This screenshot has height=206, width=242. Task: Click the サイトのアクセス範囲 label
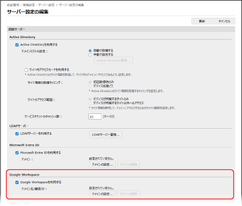click(x=42, y=100)
